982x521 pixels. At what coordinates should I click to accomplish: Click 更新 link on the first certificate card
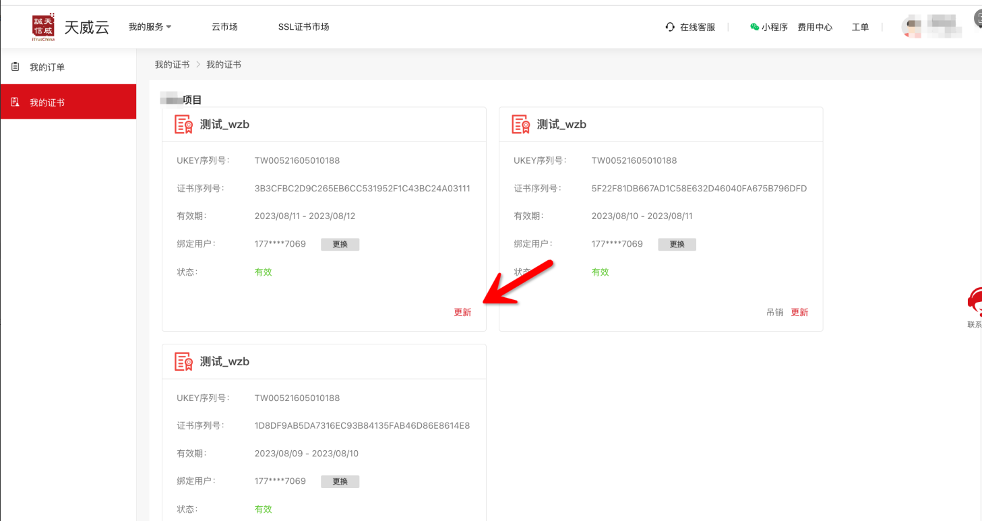click(x=462, y=312)
